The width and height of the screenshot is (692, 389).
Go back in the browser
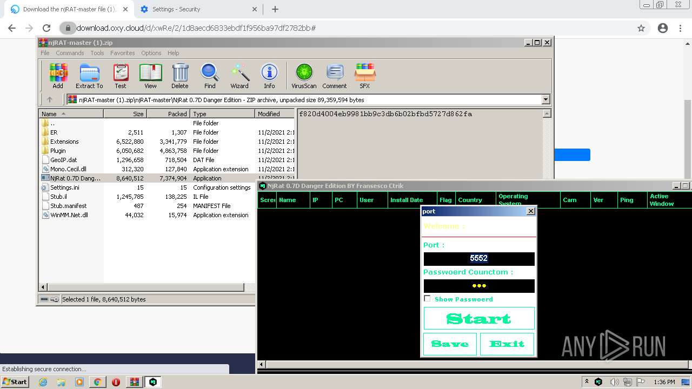coord(12,28)
